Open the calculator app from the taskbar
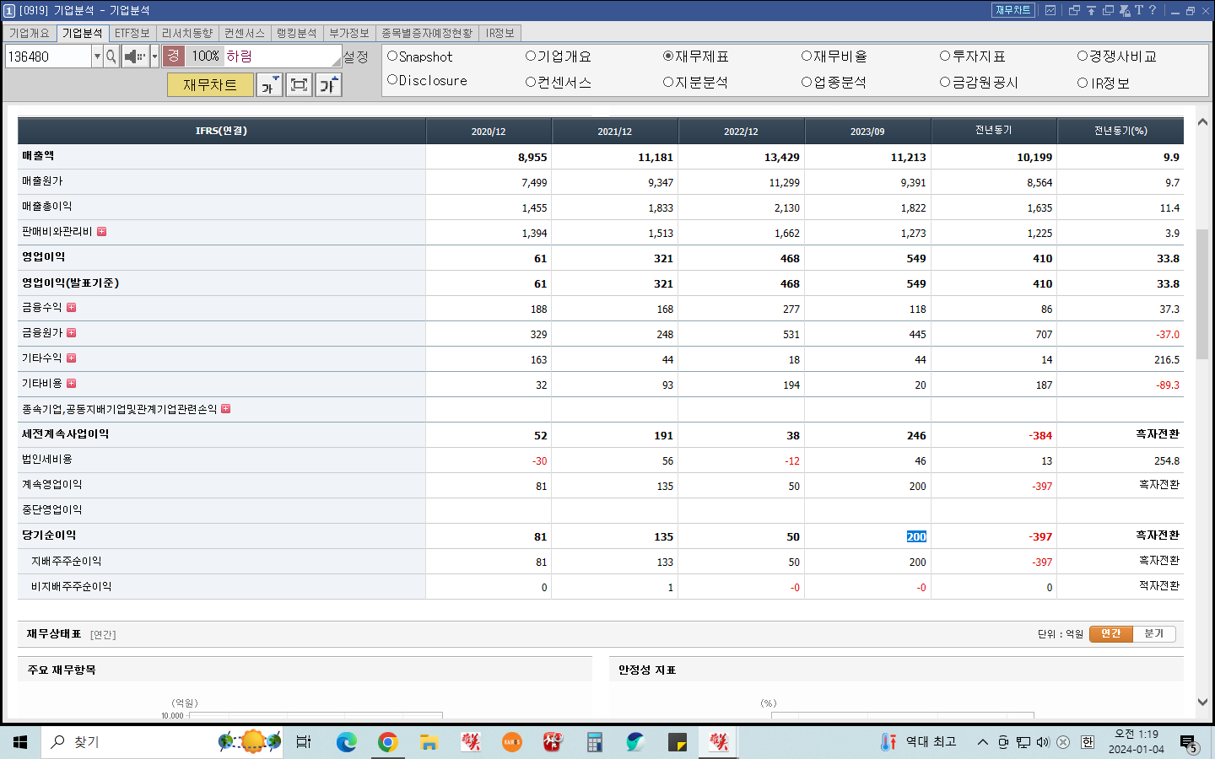 click(595, 742)
